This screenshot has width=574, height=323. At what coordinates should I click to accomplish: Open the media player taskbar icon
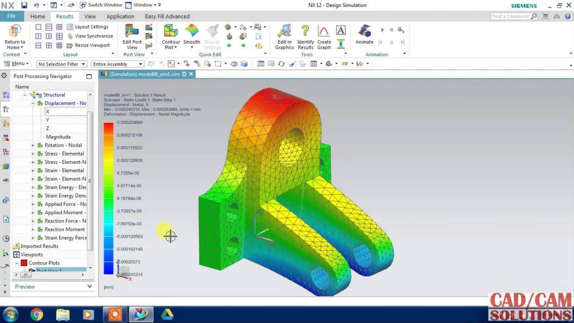coord(88,315)
